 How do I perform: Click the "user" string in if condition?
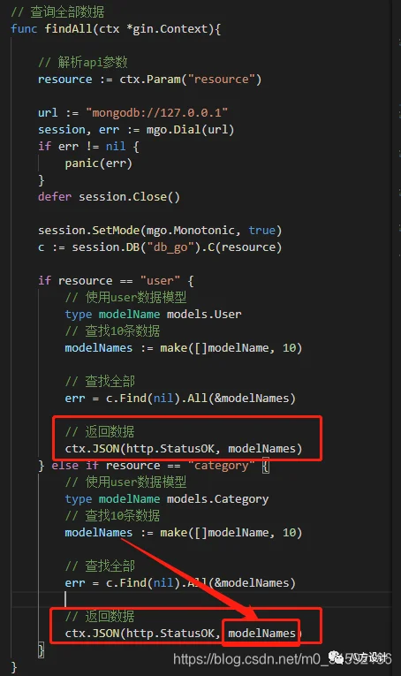click(160, 281)
